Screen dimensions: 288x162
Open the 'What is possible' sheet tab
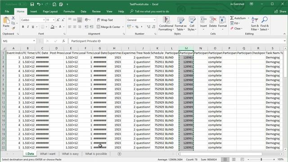96,154
